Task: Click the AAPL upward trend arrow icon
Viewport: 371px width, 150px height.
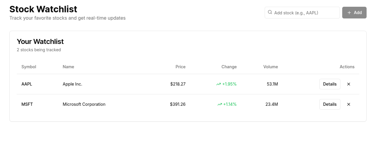Action: [219, 84]
